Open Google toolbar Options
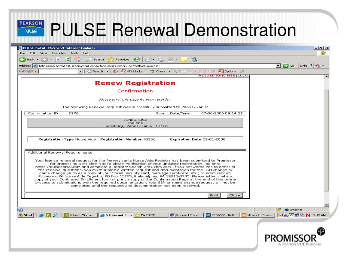This screenshot has height=260, width=347. tap(227, 71)
